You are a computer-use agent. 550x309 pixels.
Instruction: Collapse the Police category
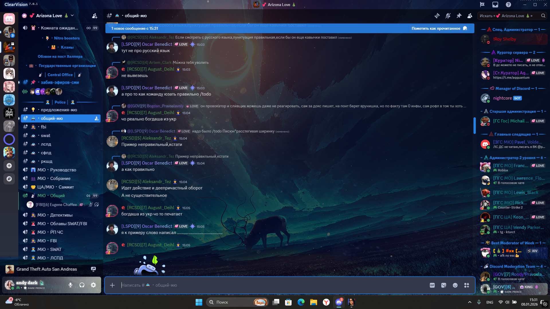point(60,102)
